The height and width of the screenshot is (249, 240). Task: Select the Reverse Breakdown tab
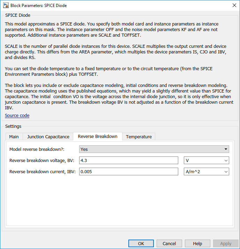(98, 137)
